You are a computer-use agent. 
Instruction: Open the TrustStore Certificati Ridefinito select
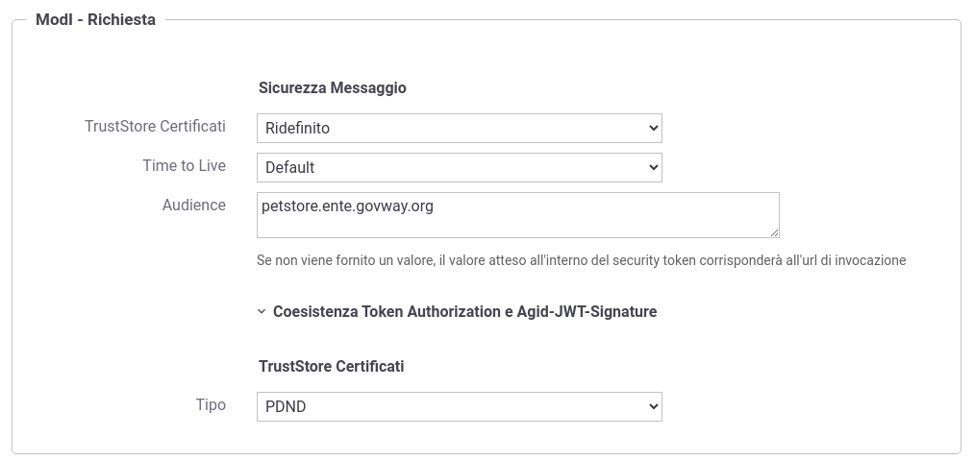coord(459,128)
